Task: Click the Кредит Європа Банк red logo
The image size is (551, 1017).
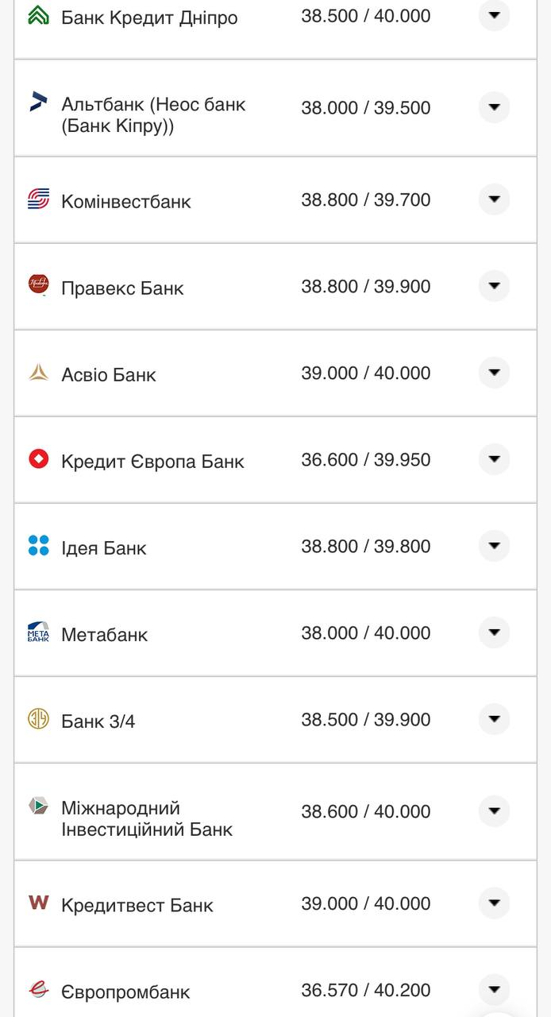Action: click(x=38, y=458)
